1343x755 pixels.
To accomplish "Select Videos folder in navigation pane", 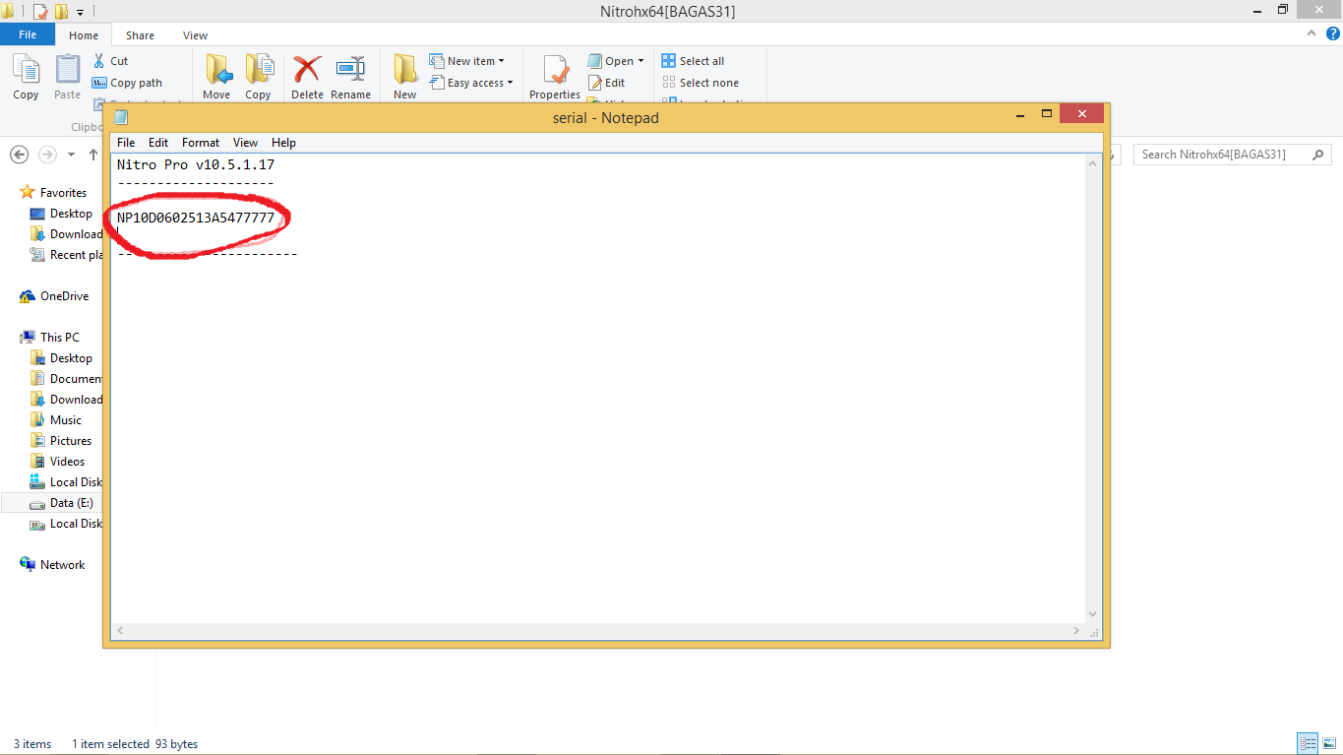I will 68,462.
